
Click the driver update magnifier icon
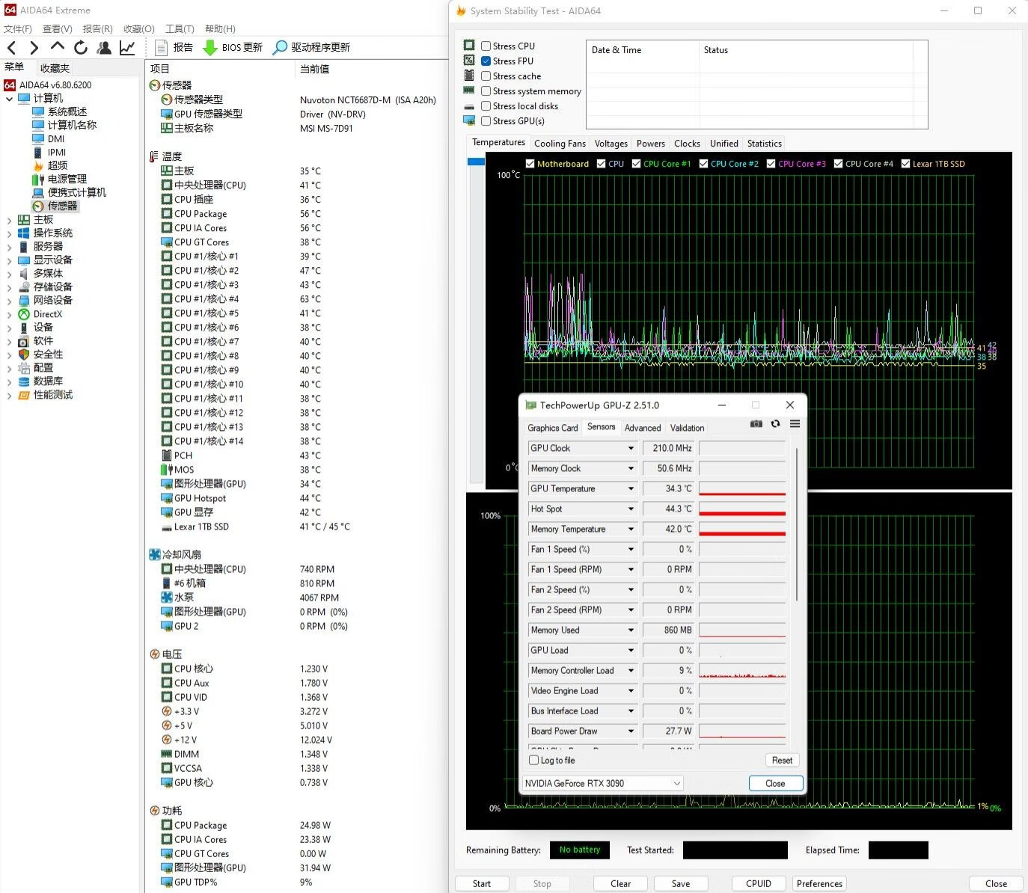(280, 47)
